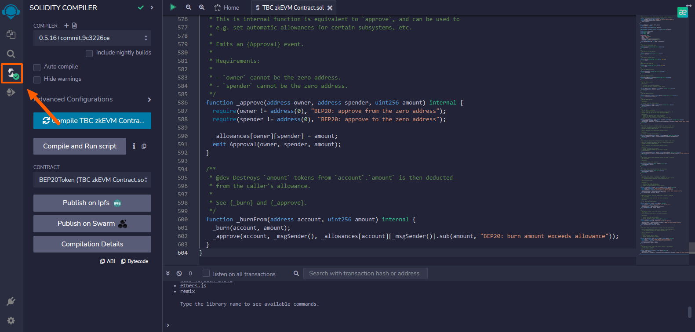Expand Advanced Configurations section
The width and height of the screenshot is (695, 332).
click(x=92, y=99)
